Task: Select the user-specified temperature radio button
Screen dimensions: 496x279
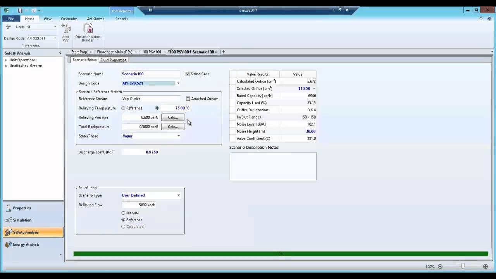Action: [157, 108]
